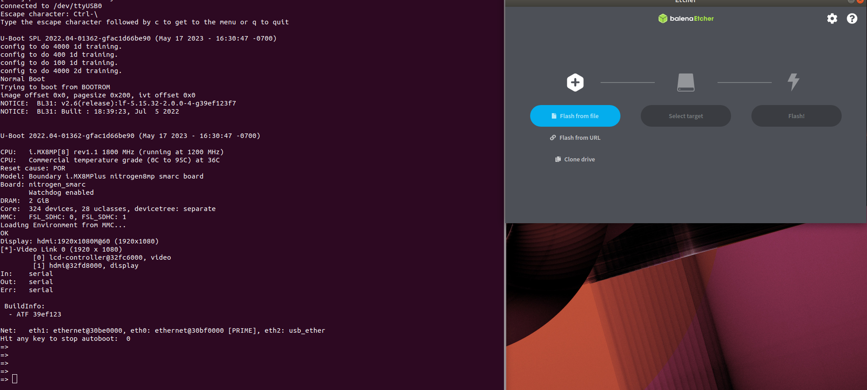867x390 pixels.
Task: Open balenaEtcher settings gear
Action: pyautogui.click(x=832, y=18)
